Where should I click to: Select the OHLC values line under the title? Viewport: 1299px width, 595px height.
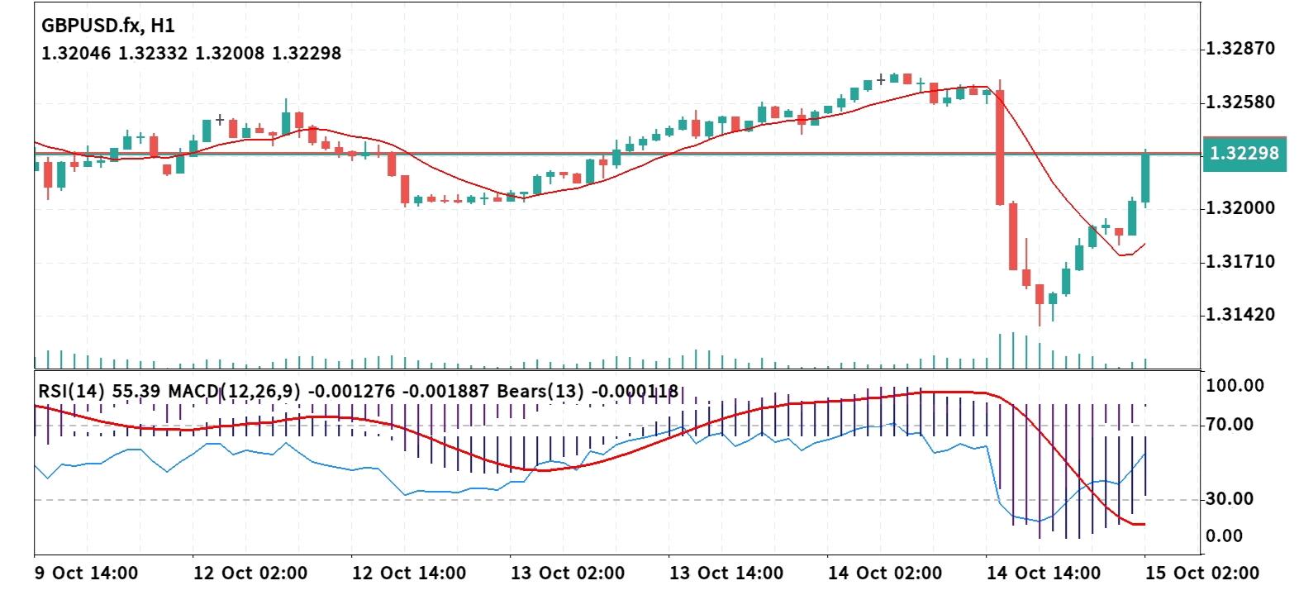[x=191, y=54]
